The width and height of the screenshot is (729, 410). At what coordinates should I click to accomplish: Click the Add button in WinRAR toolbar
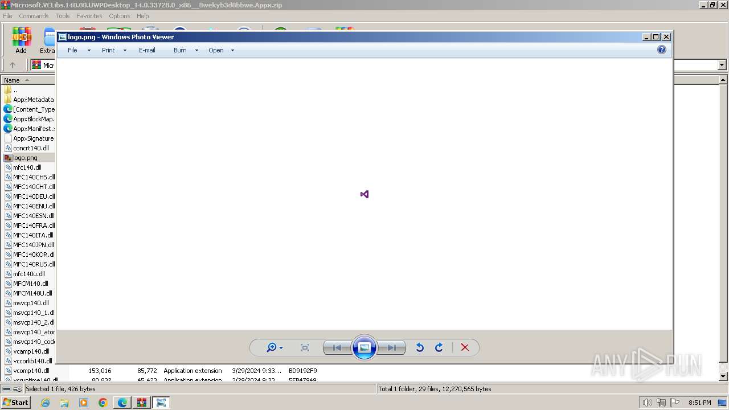coord(21,40)
